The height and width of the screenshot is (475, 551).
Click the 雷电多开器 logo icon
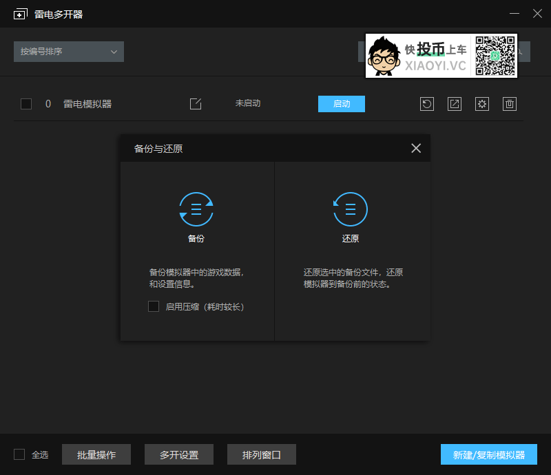coord(19,13)
